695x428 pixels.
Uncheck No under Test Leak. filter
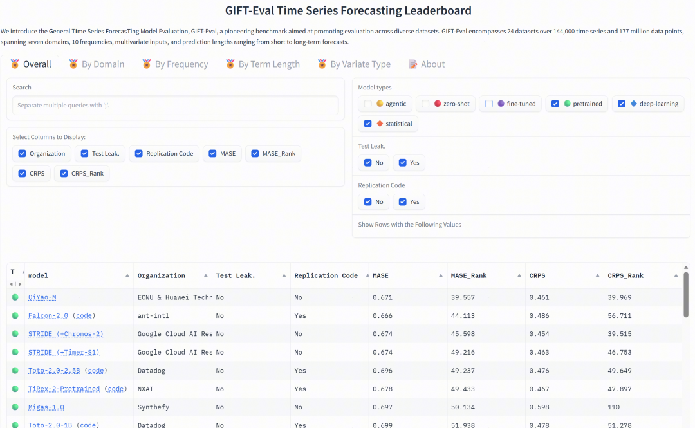point(368,163)
